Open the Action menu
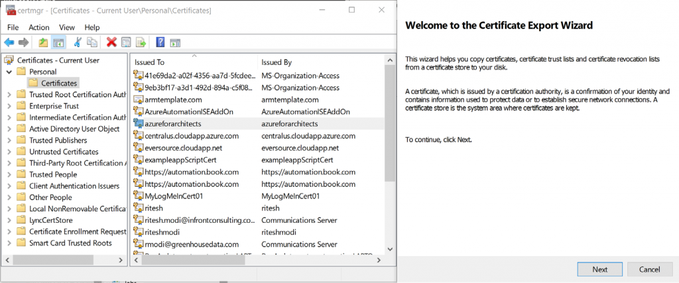Viewport: 679px width, 283px height. click(x=38, y=27)
